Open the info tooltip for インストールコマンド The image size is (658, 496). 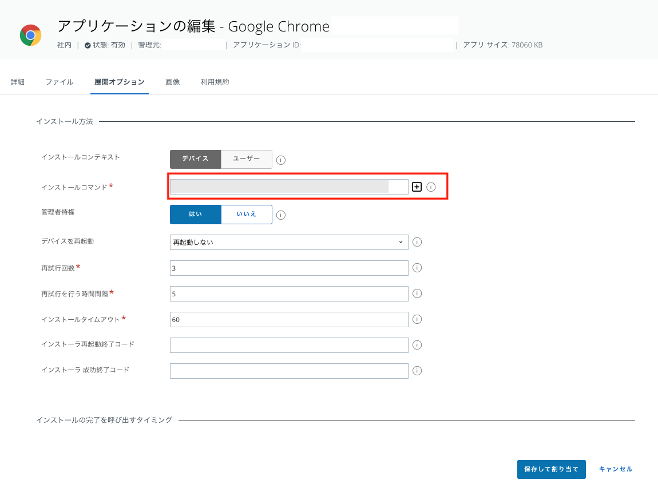[431, 187]
